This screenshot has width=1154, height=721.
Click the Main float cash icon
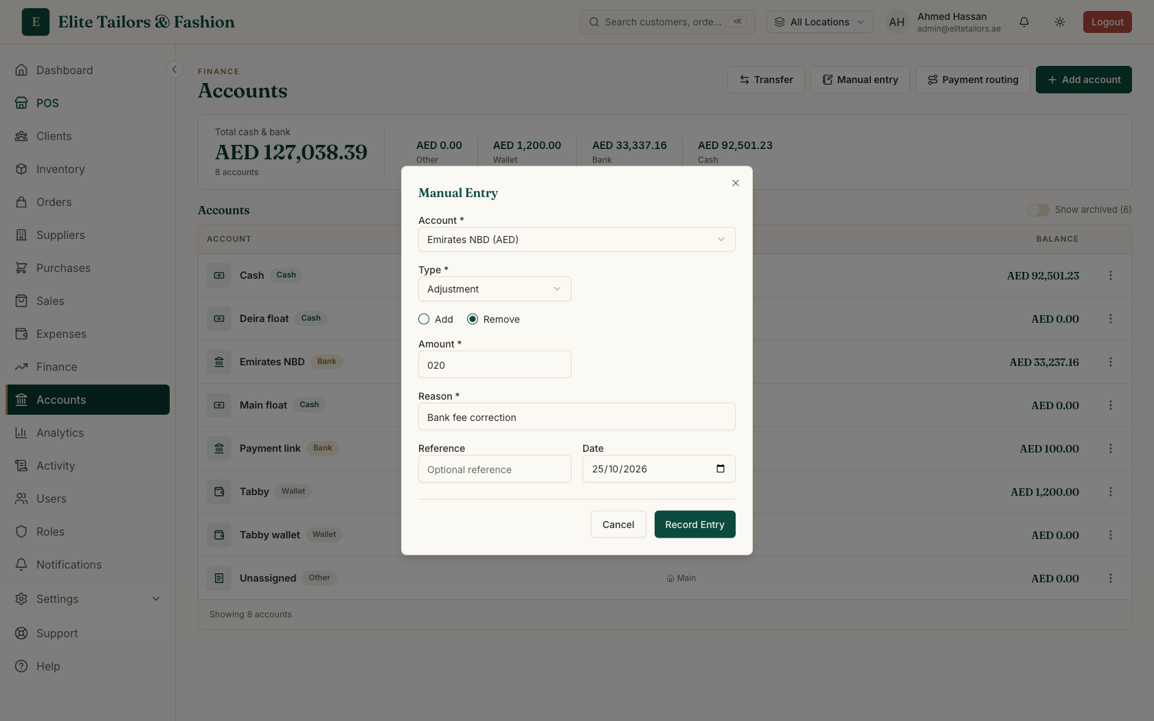click(219, 405)
